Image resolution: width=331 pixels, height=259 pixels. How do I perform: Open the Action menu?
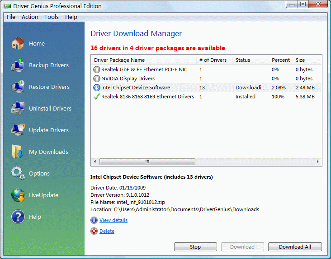30,17
